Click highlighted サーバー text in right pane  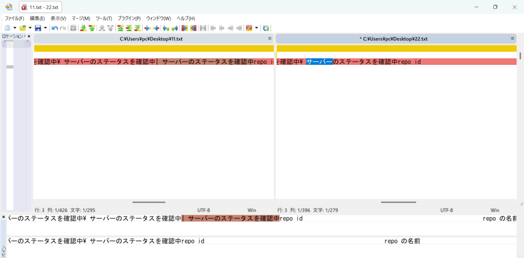[x=319, y=62]
